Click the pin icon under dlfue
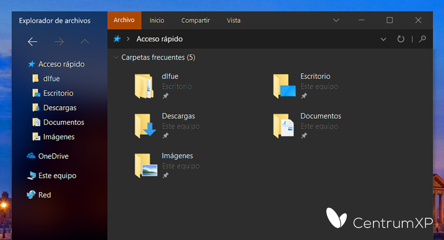This screenshot has height=240, width=444. pos(166,96)
